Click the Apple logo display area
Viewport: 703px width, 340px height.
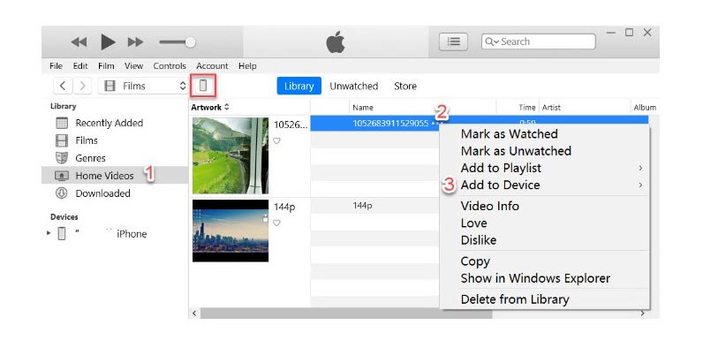coord(336,42)
